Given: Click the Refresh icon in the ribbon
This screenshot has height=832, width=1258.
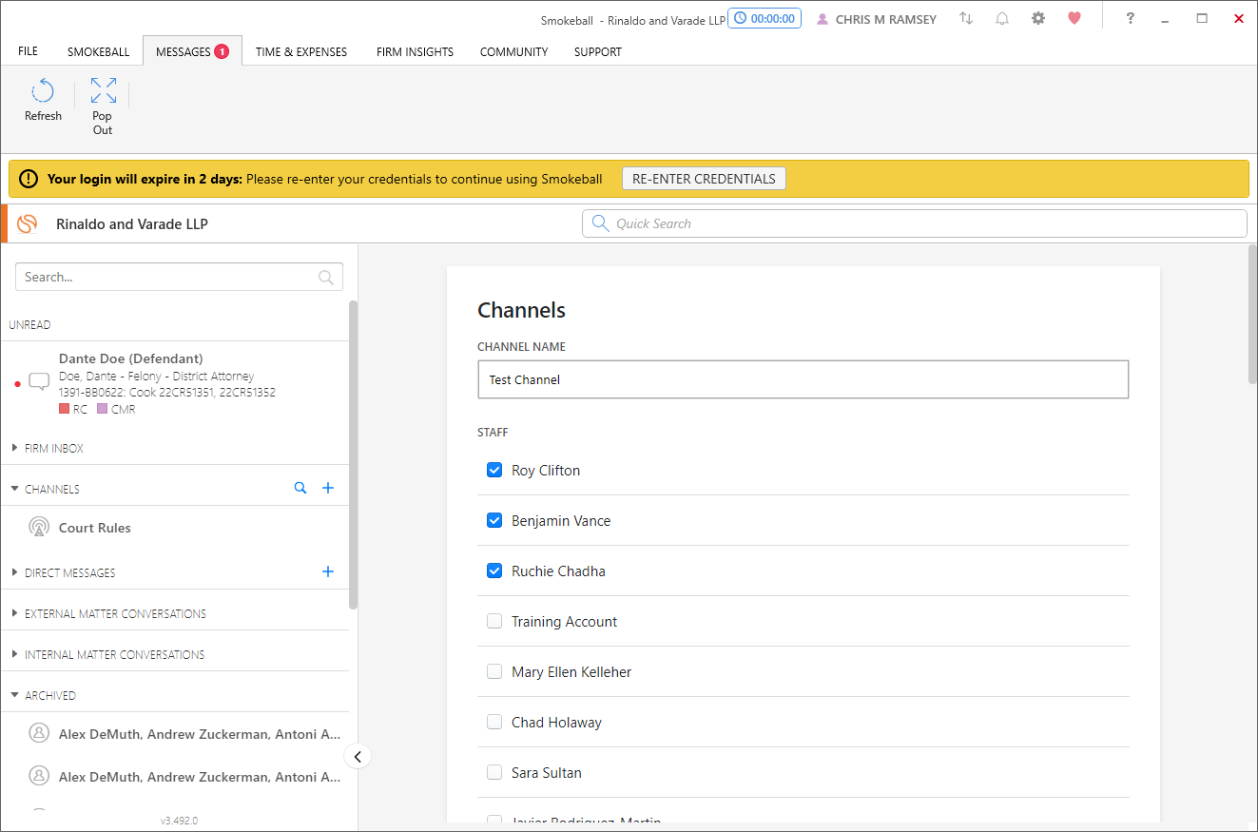Looking at the screenshot, I should click(43, 91).
